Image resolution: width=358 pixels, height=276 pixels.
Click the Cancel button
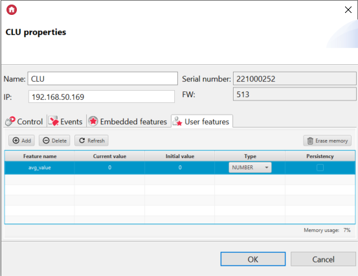(323, 259)
